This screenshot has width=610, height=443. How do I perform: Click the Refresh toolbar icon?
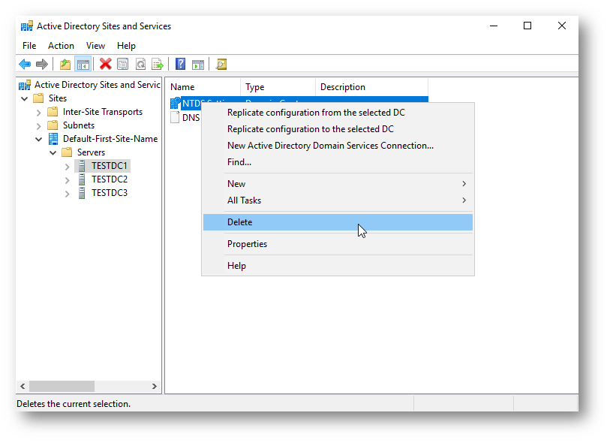(x=140, y=65)
